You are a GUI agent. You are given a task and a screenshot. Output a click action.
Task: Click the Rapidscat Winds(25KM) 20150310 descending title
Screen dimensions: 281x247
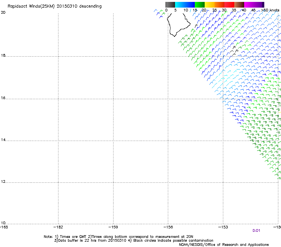coord(54,6)
